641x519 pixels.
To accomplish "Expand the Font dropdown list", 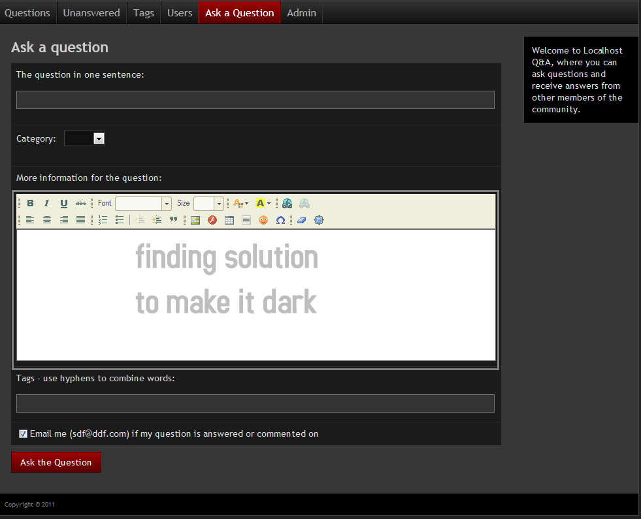I will 167,204.
